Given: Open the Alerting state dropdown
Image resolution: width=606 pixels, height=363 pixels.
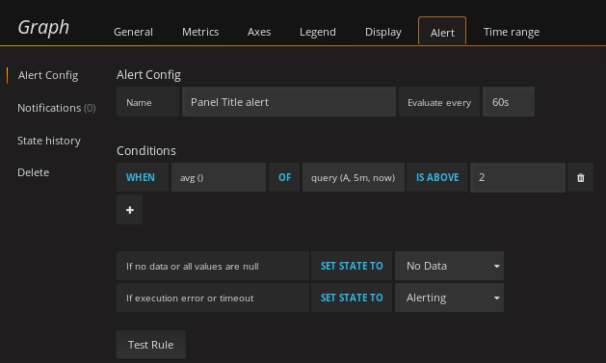Looking at the screenshot, I should [449, 298].
